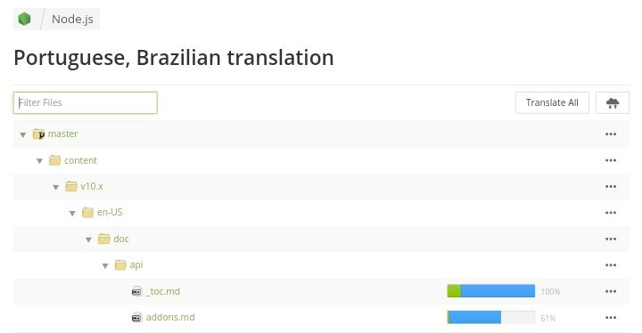642x333 pixels.
Task: Click the green Node.js hexagon logo
Action: [x=25, y=19]
